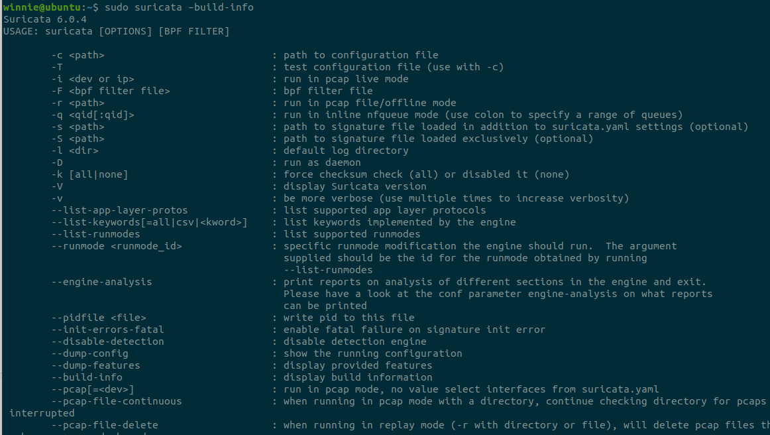Viewport: 770px width, 435px height.
Task: Click the -q <qid[:qid]> option
Action: (x=93, y=115)
